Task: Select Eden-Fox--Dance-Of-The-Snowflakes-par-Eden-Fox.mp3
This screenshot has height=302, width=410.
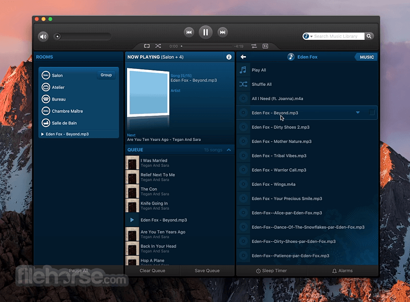Action: pos(307,227)
